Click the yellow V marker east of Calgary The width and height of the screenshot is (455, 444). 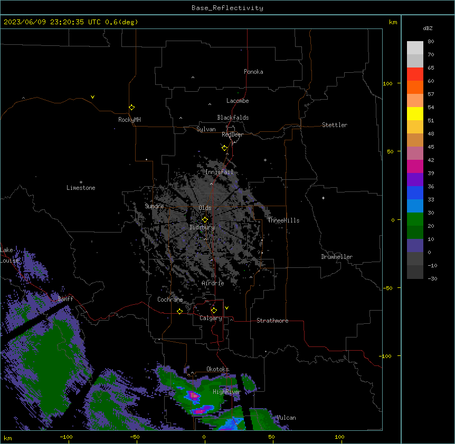tap(226, 308)
